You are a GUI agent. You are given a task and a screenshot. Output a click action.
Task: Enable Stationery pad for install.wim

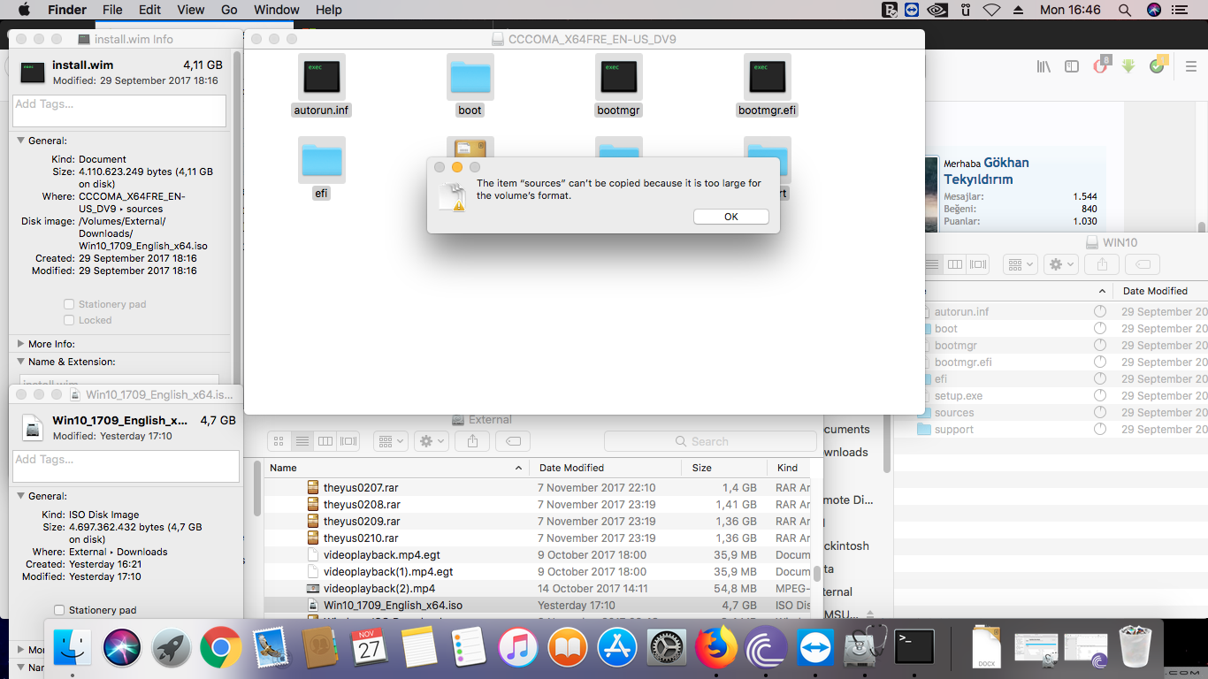69,304
